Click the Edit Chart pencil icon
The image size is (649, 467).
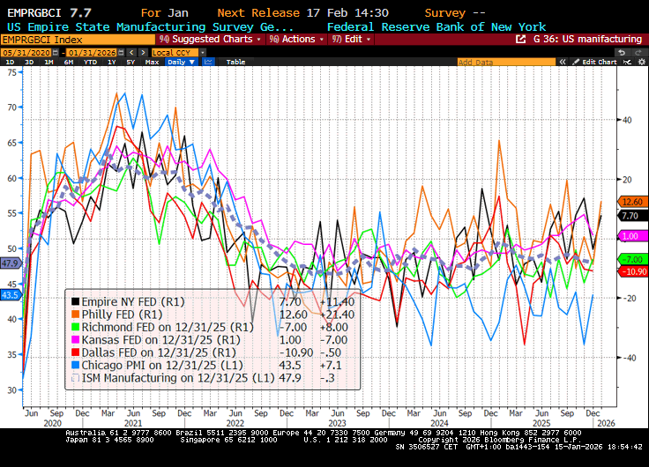(x=576, y=63)
